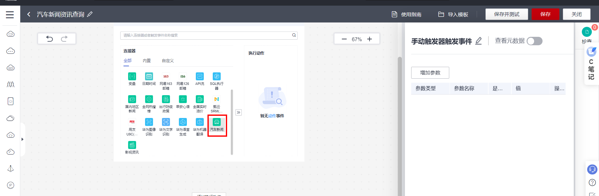
Task: Open the help question mark icon
Action: coord(592,183)
